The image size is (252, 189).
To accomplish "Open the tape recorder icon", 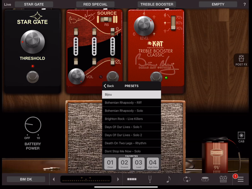I will [x=223, y=179].
